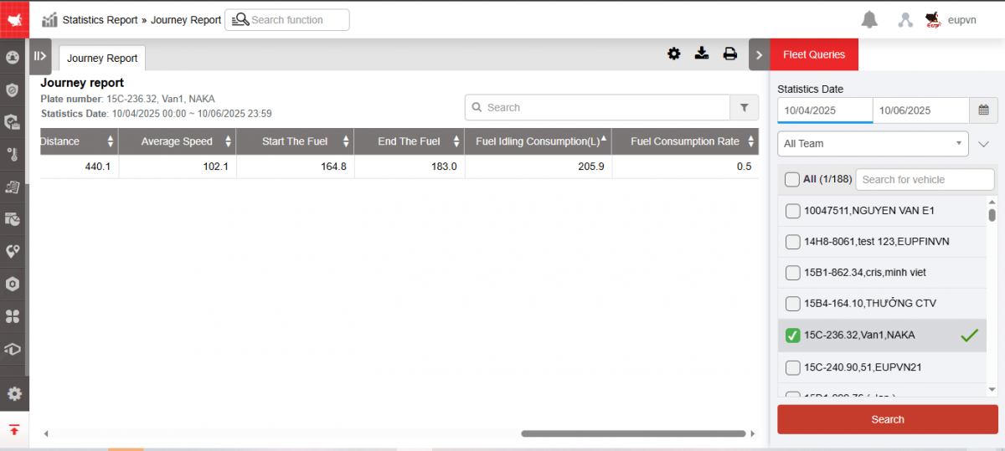
Task: Open the All Team dropdown
Action: tap(873, 144)
